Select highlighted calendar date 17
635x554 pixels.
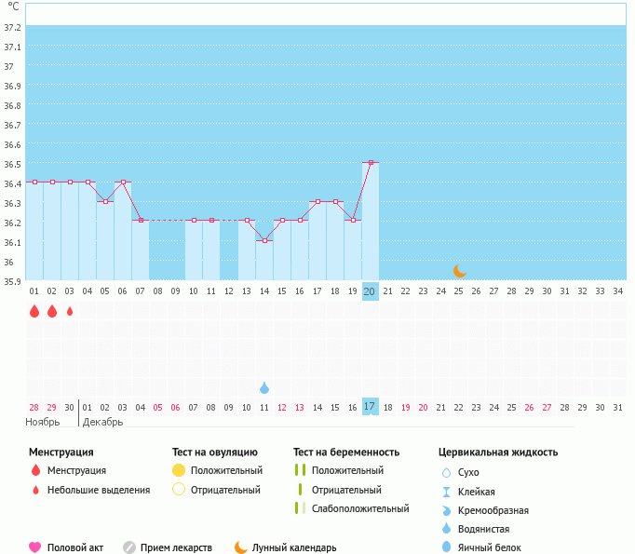click(370, 407)
